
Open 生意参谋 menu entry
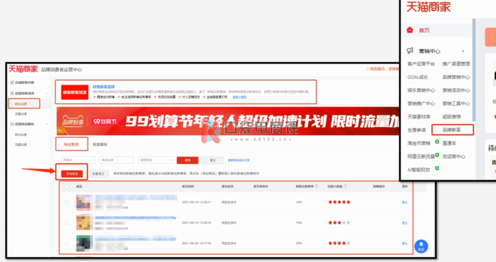pyautogui.click(x=417, y=130)
